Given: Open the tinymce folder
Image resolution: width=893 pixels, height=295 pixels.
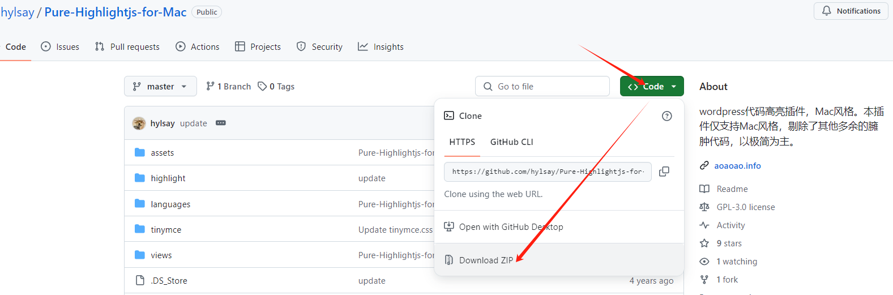Looking at the screenshot, I should [166, 230].
